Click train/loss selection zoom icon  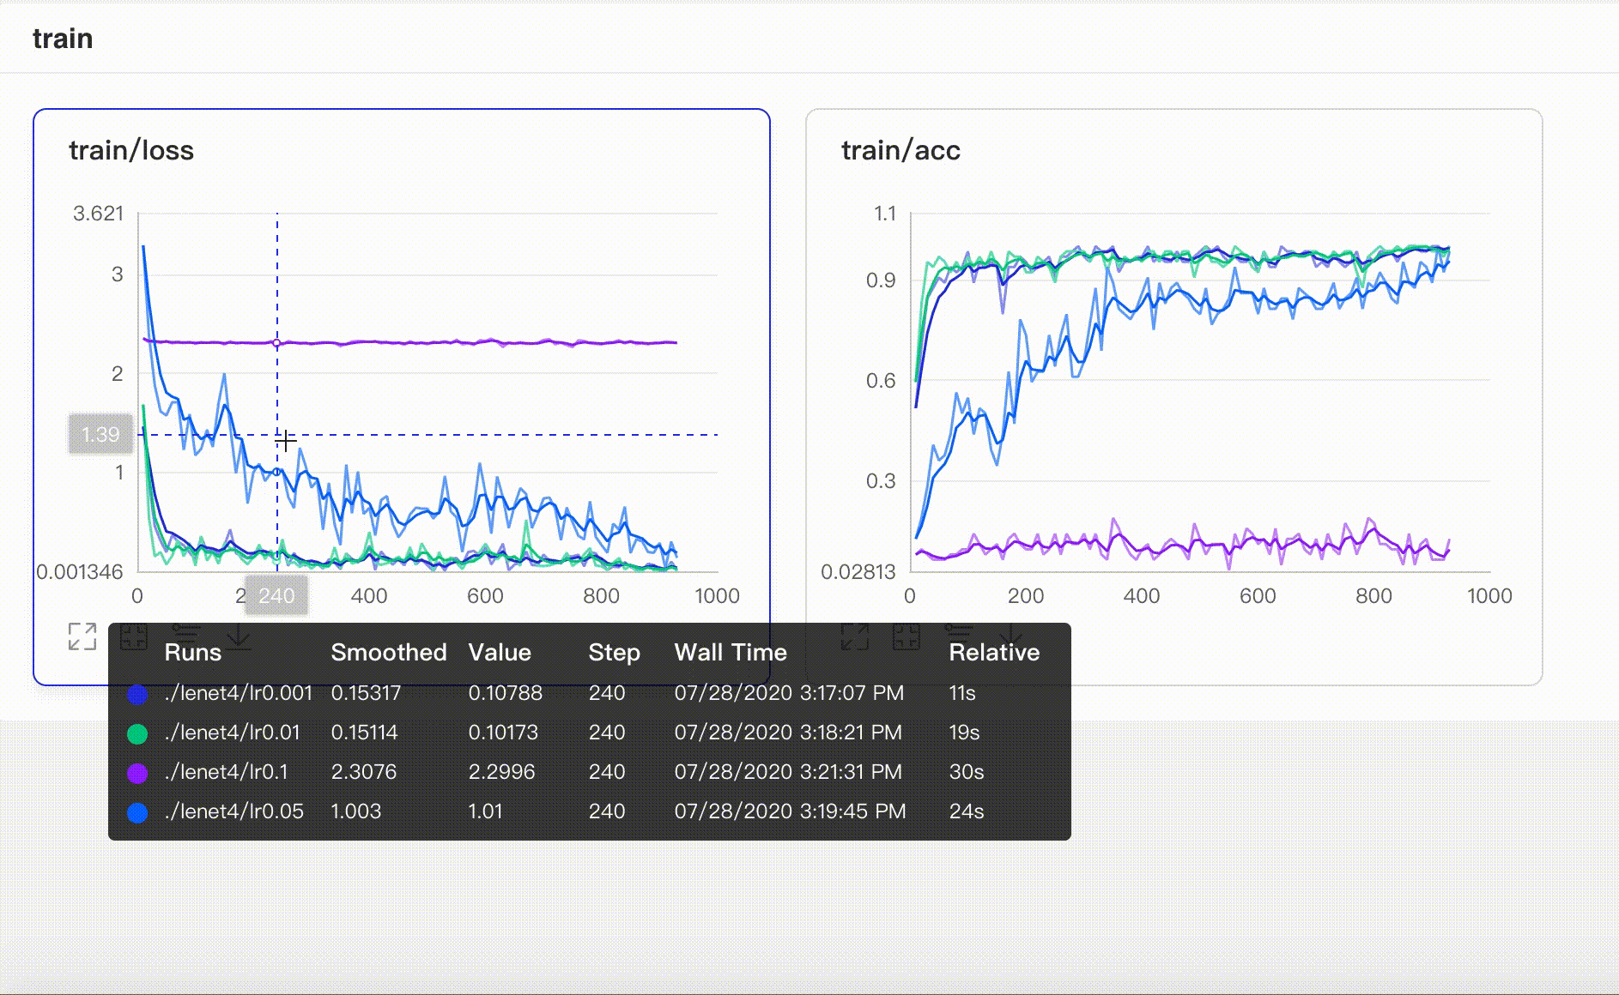(134, 636)
